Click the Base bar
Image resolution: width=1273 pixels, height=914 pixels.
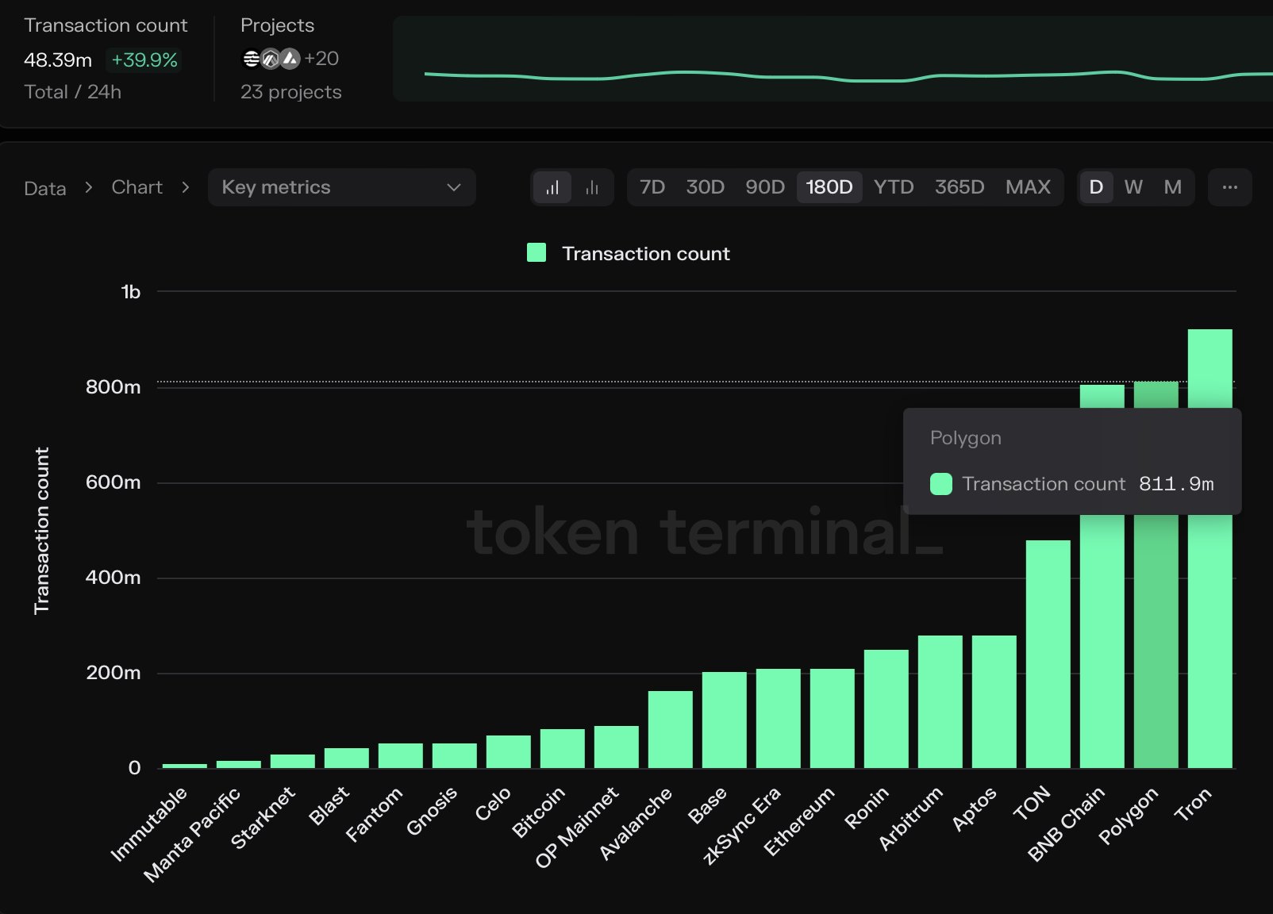click(725, 720)
